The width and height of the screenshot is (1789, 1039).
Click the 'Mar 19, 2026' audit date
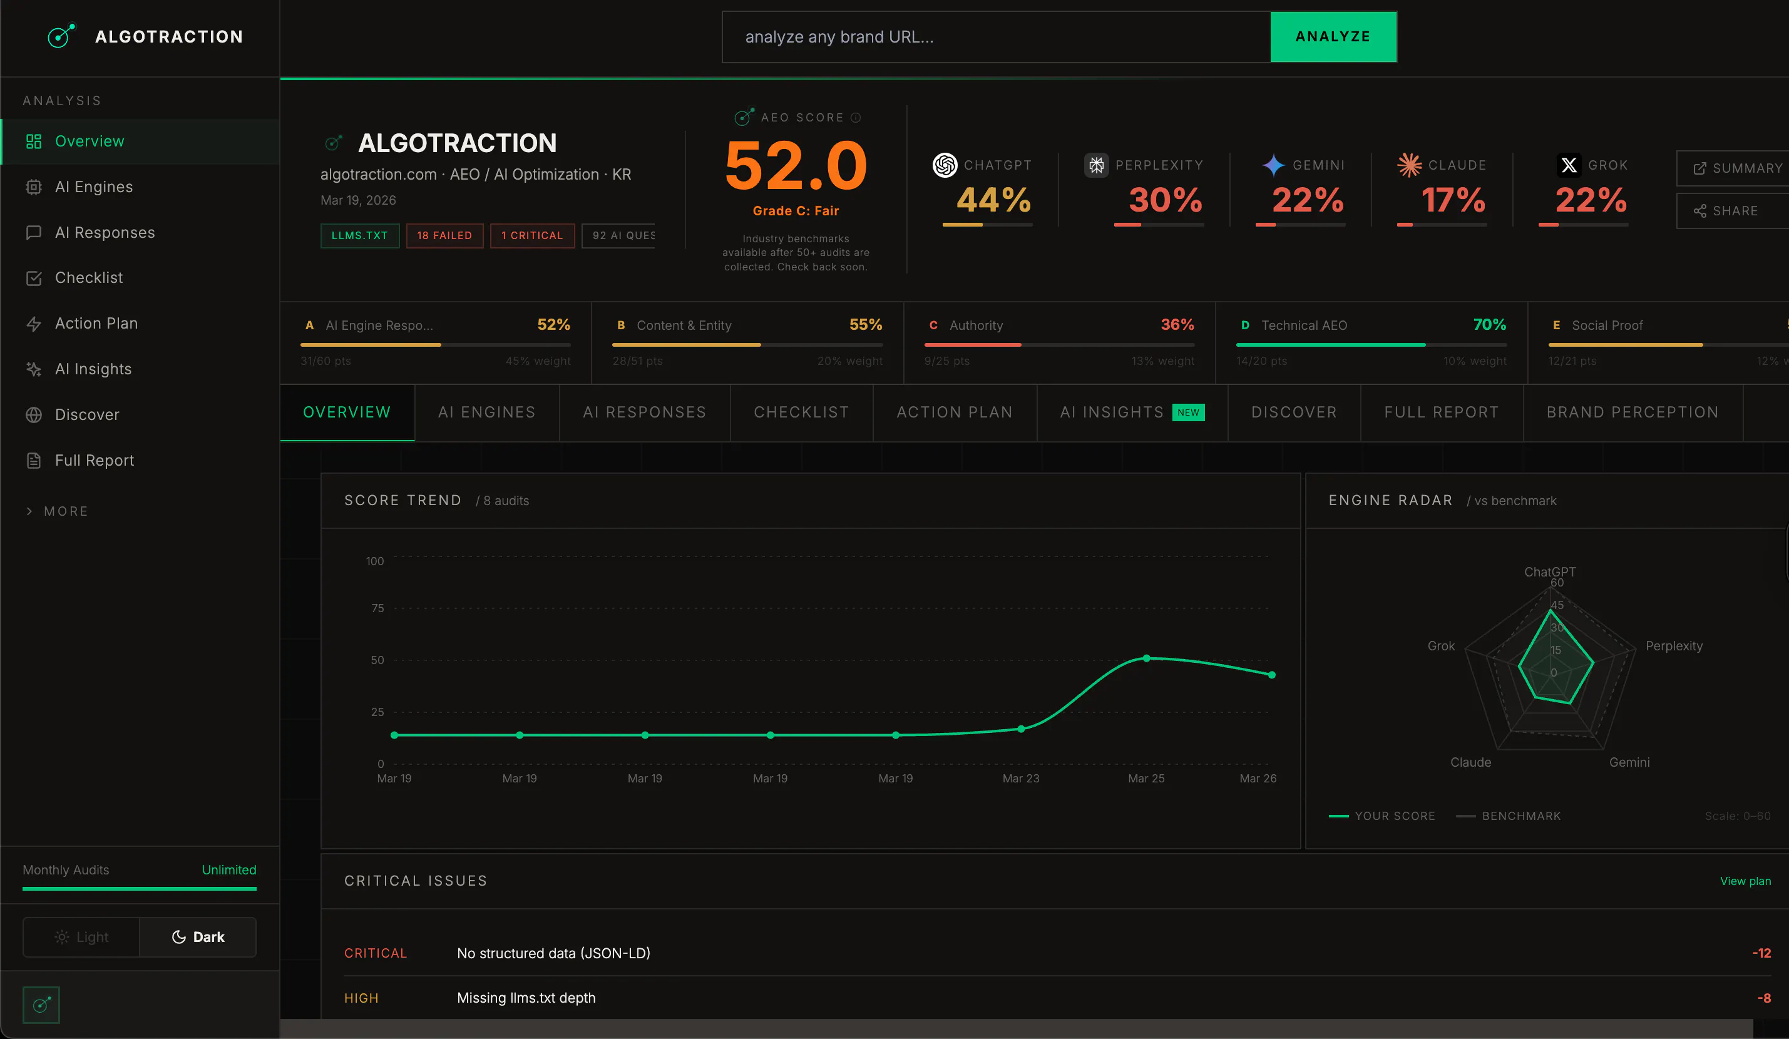[x=358, y=201]
